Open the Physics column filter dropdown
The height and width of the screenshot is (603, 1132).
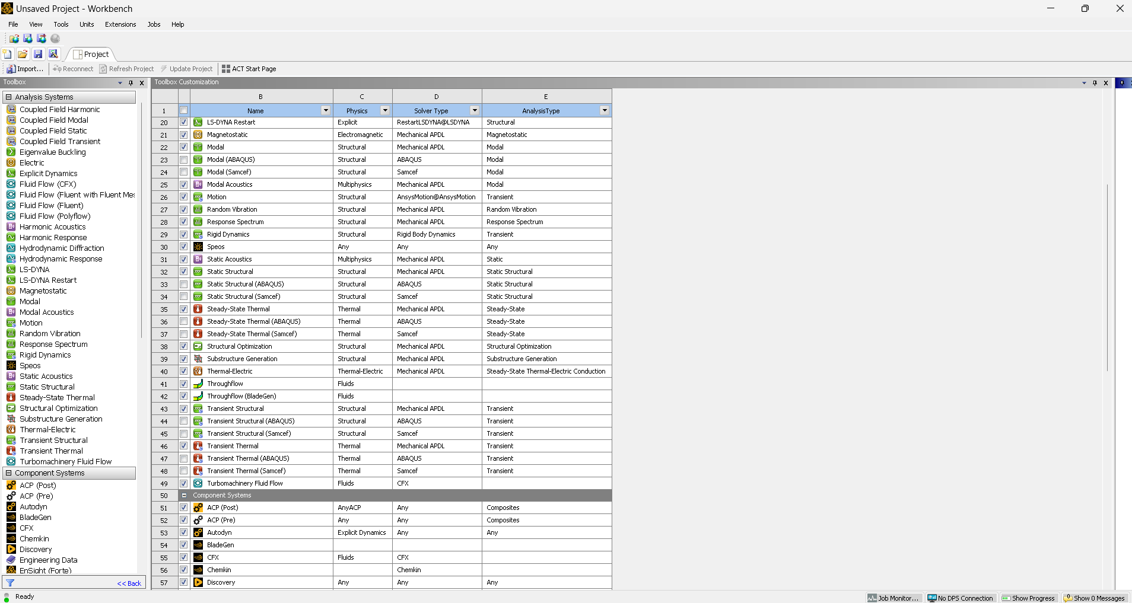pyautogui.click(x=385, y=110)
